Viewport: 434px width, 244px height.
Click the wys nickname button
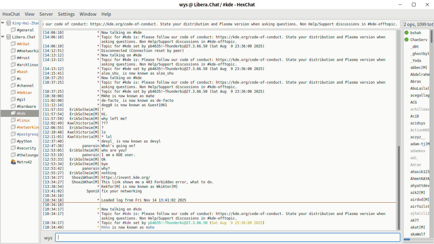pos(48,238)
